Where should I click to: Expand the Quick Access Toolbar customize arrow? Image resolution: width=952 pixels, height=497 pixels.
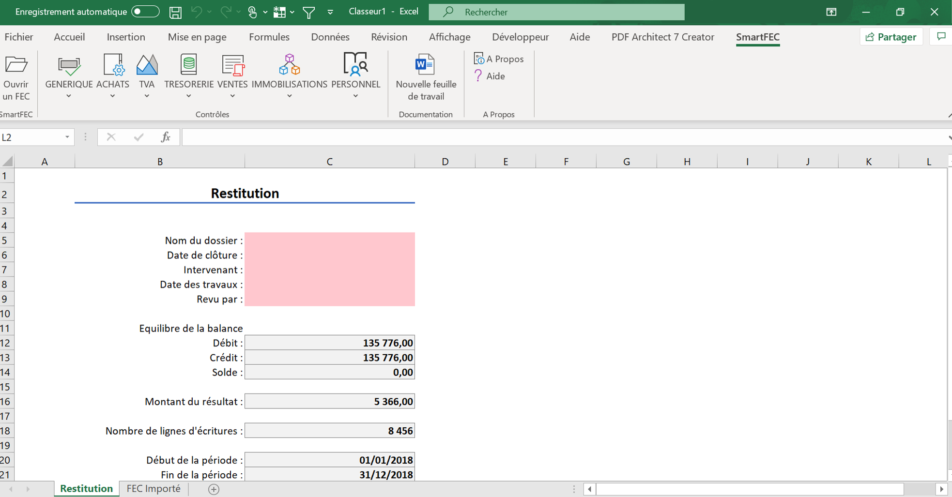pos(330,12)
